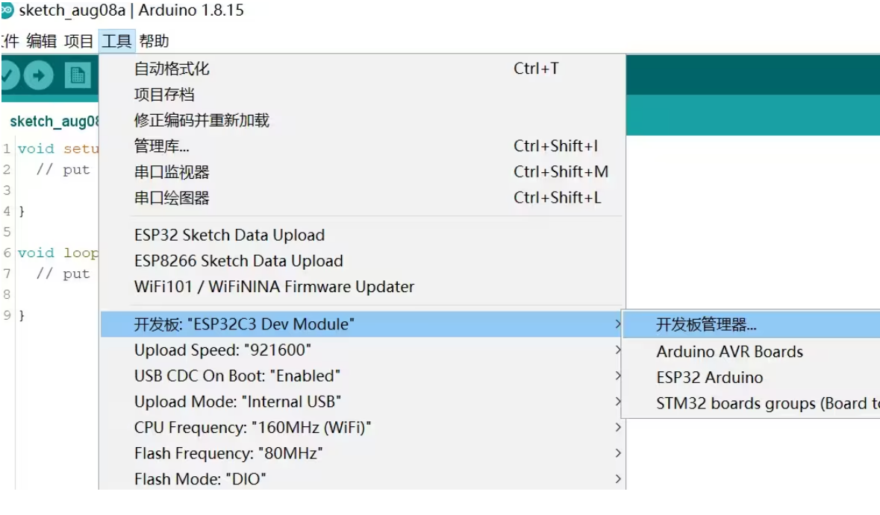Open the 帮助 menu

pos(154,41)
